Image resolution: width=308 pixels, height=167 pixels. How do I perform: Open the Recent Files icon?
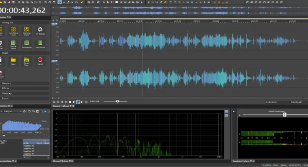tap(26, 60)
